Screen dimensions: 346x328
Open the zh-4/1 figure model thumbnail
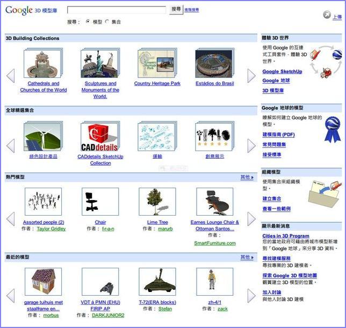[x=215, y=282]
